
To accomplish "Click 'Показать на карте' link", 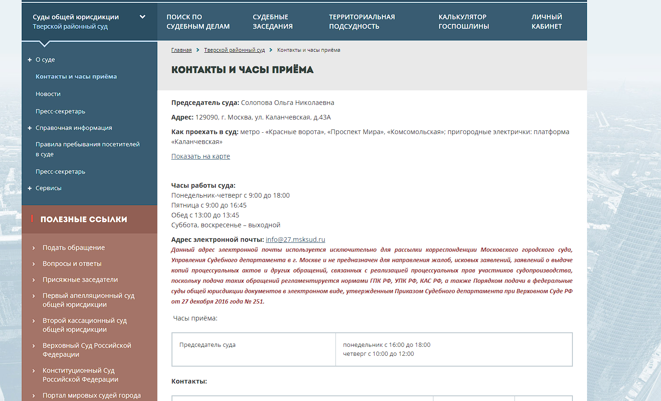I will click(200, 156).
